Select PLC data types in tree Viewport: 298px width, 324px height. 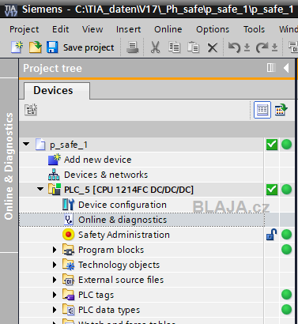click(109, 310)
